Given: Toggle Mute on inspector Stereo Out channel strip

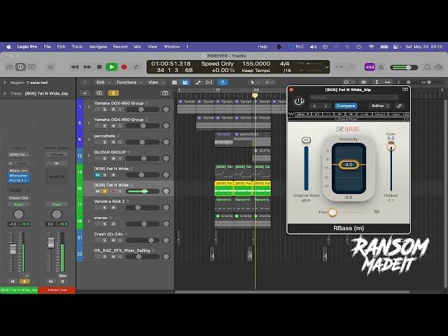Looking at the screenshot, I should [50, 281].
